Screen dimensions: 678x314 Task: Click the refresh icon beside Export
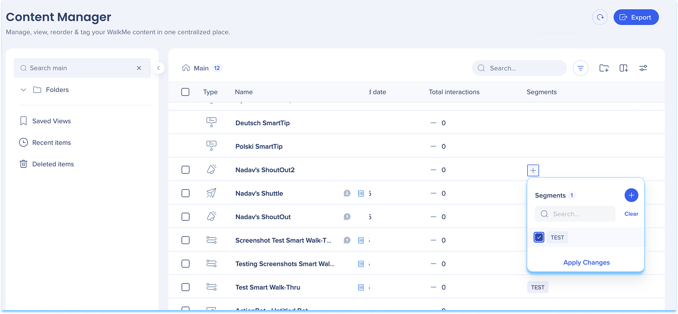pos(600,17)
